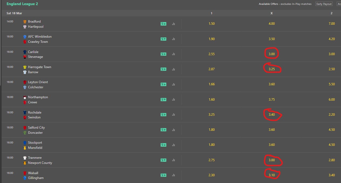Image resolution: width=341 pixels, height=183 pixels.
Task: Open stats icon for AFC Wimbledon match
Action: coord(173,39)
